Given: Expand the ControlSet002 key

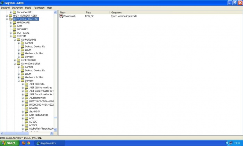Looking at the screenshot, I should [15, 60].
